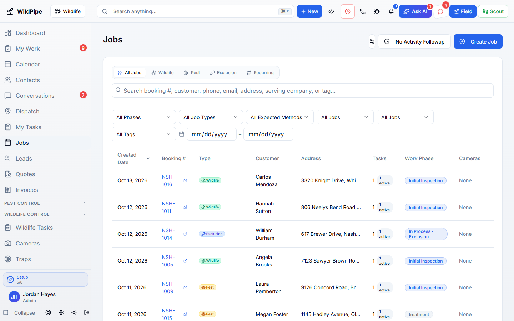Select the All Jobs tab
Viewport: 514px width, 321px height.
click(x=130, y=73)
